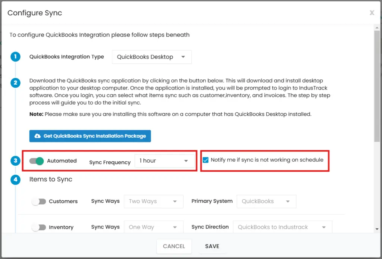Open the QuickBooks Integration Type dropdown

point(152,57)
